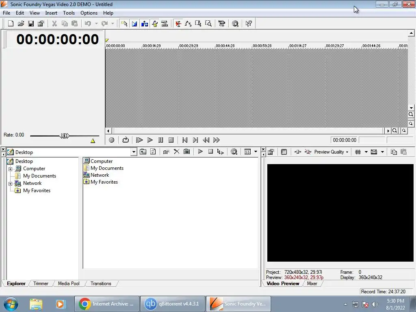Viewport: 416px width, 312px height.
Task: Expand the Network node in the tree
Action: coord(10,184)
